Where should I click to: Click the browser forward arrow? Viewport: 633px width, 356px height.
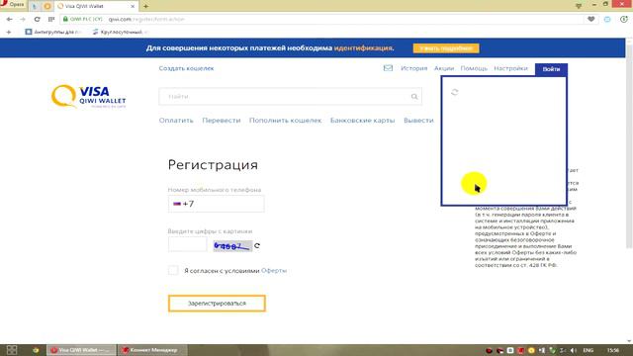pos(23,19)
